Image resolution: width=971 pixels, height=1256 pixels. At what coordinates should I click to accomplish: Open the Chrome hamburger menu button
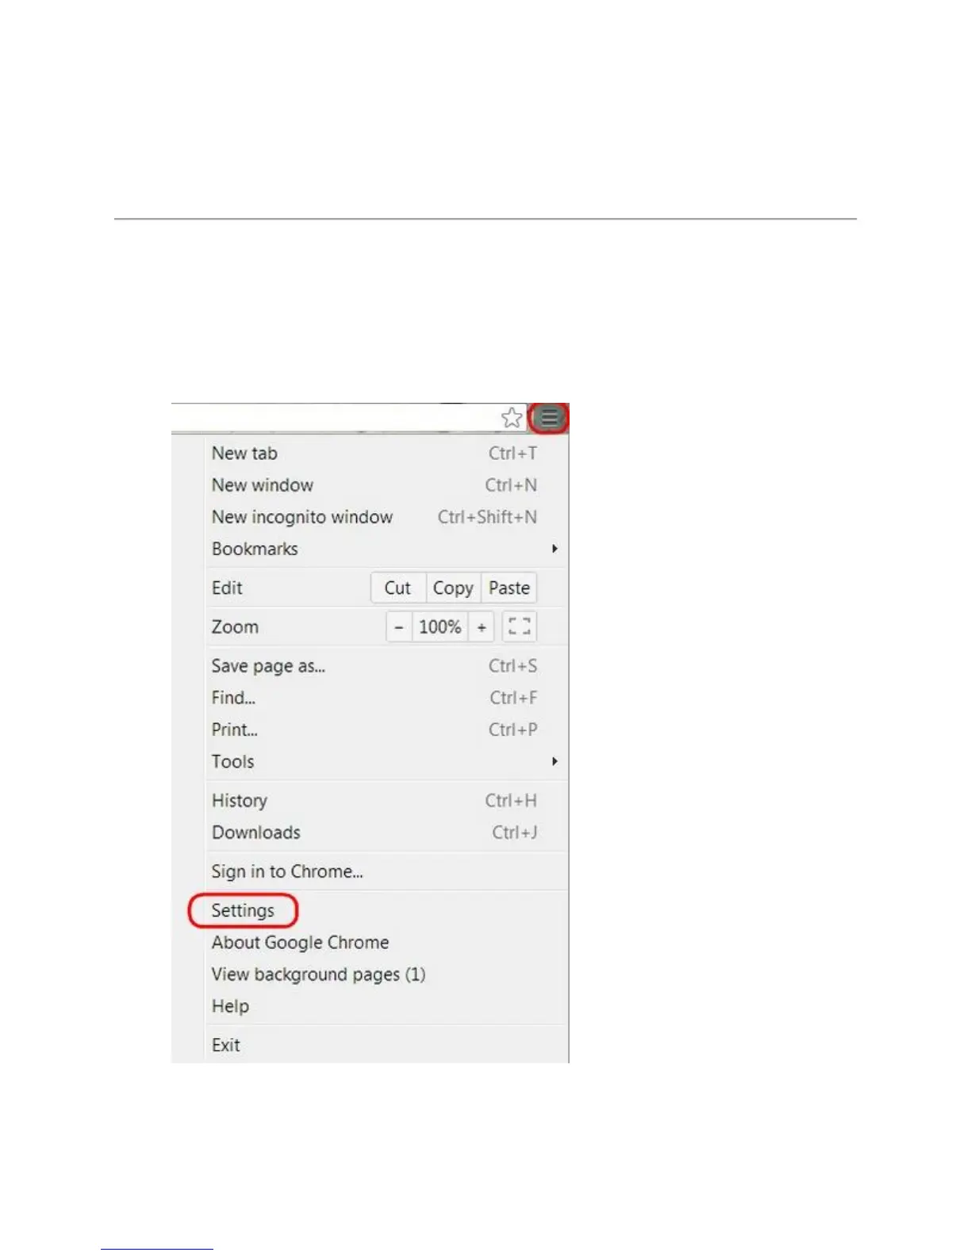[x=549, y=418]
